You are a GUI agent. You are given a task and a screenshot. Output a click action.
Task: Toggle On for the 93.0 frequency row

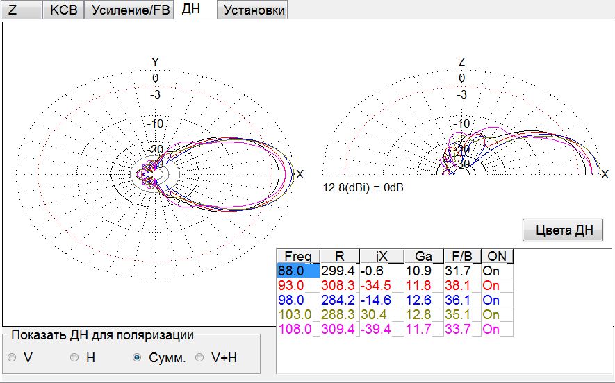pos(497,285)
